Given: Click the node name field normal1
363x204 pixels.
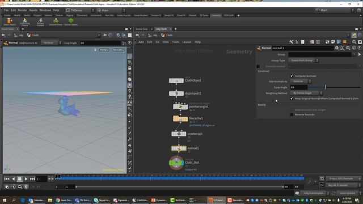Looking at the screenshot, I should point(302,48).
